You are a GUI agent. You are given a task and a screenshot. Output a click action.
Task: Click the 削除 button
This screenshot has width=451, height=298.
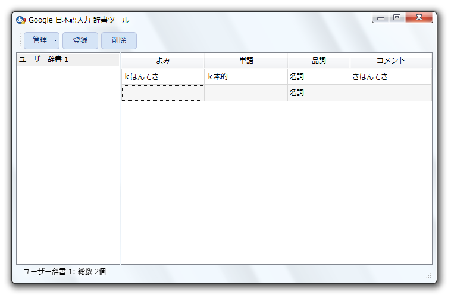click(119, 40)
